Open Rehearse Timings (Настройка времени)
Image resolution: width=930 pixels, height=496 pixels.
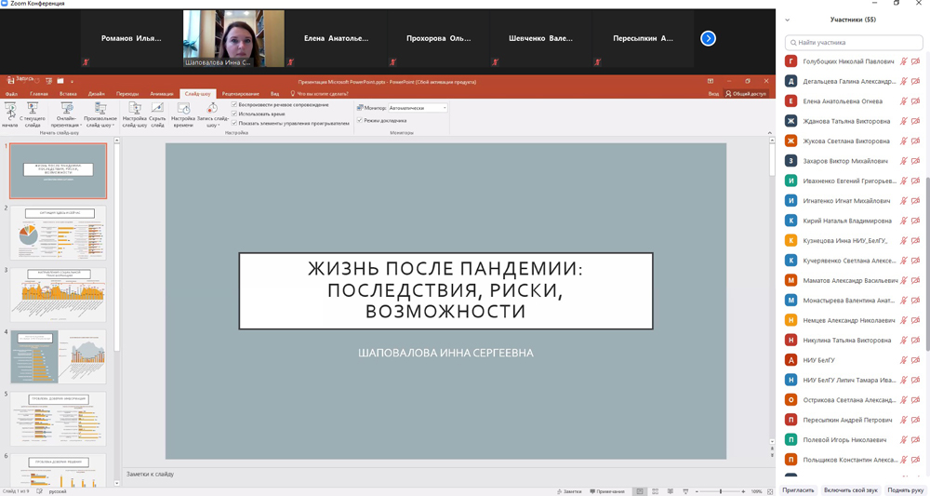tap(183, 114)
